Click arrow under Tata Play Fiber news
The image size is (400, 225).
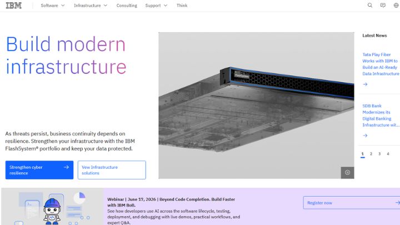tap(365, 84)
